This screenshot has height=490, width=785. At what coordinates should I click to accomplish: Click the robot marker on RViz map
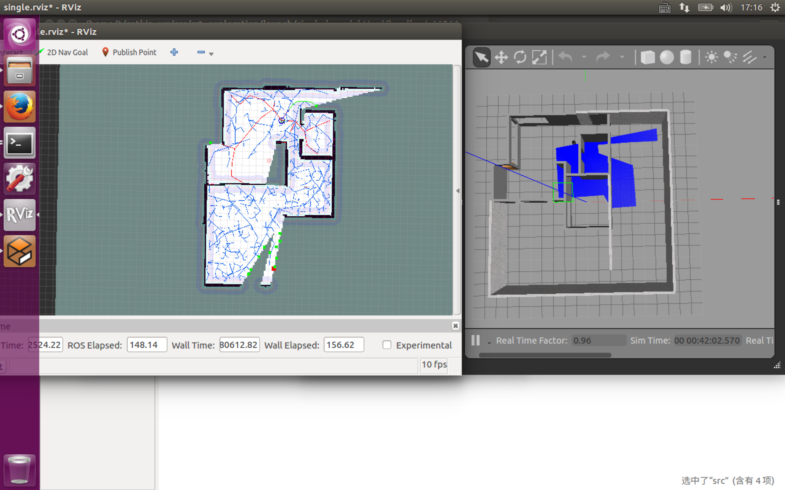pos(281,121)
